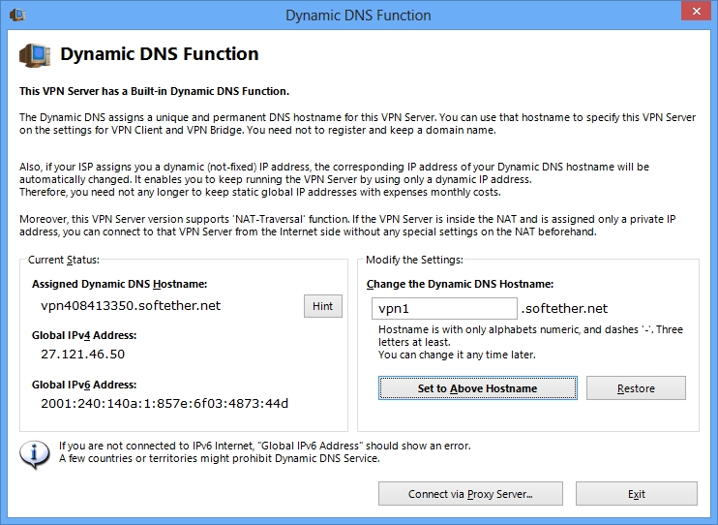
Task: Click the NAT-Traversal paragraph text
Action: coord(347,226)
